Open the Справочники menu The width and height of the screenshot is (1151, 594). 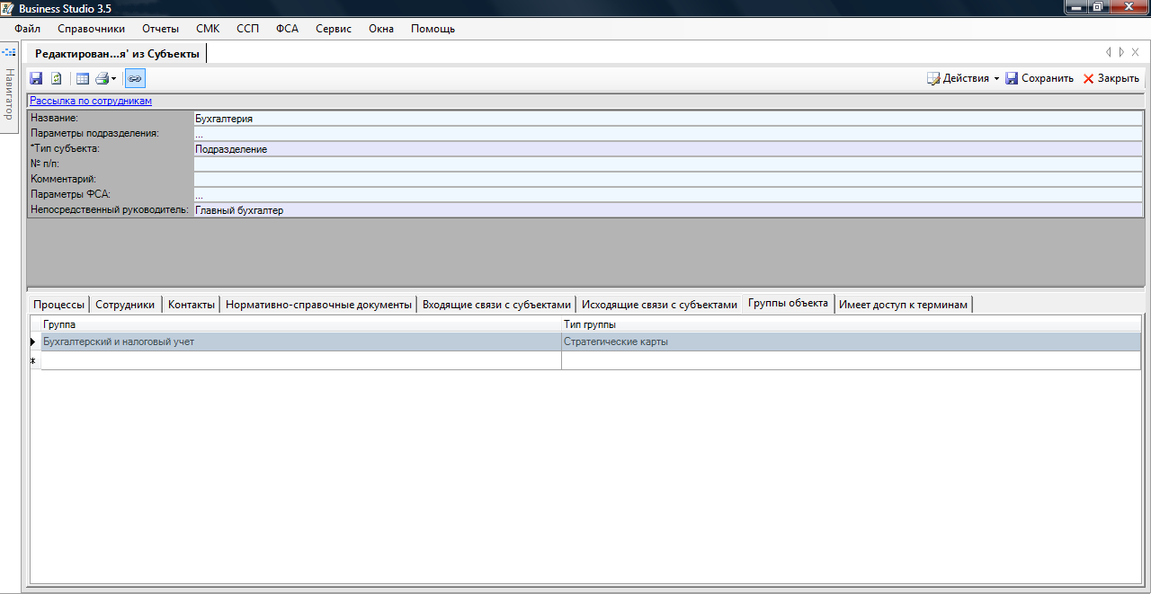[91, 29]
